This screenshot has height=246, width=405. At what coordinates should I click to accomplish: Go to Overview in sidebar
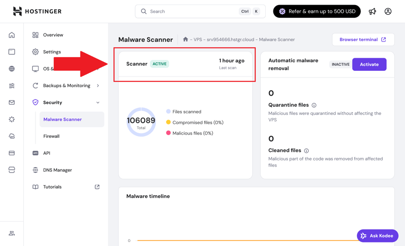pyautogui.click(x=53, y=35)
